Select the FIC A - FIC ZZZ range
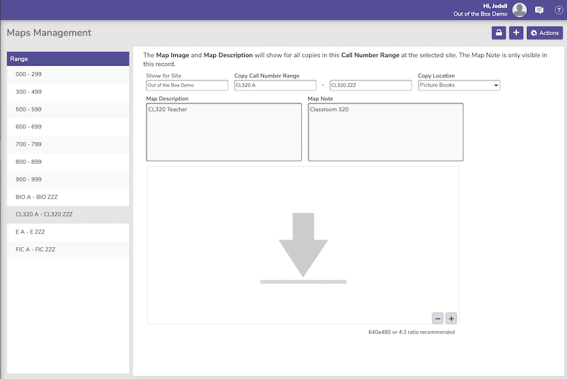 click(68, 250)
